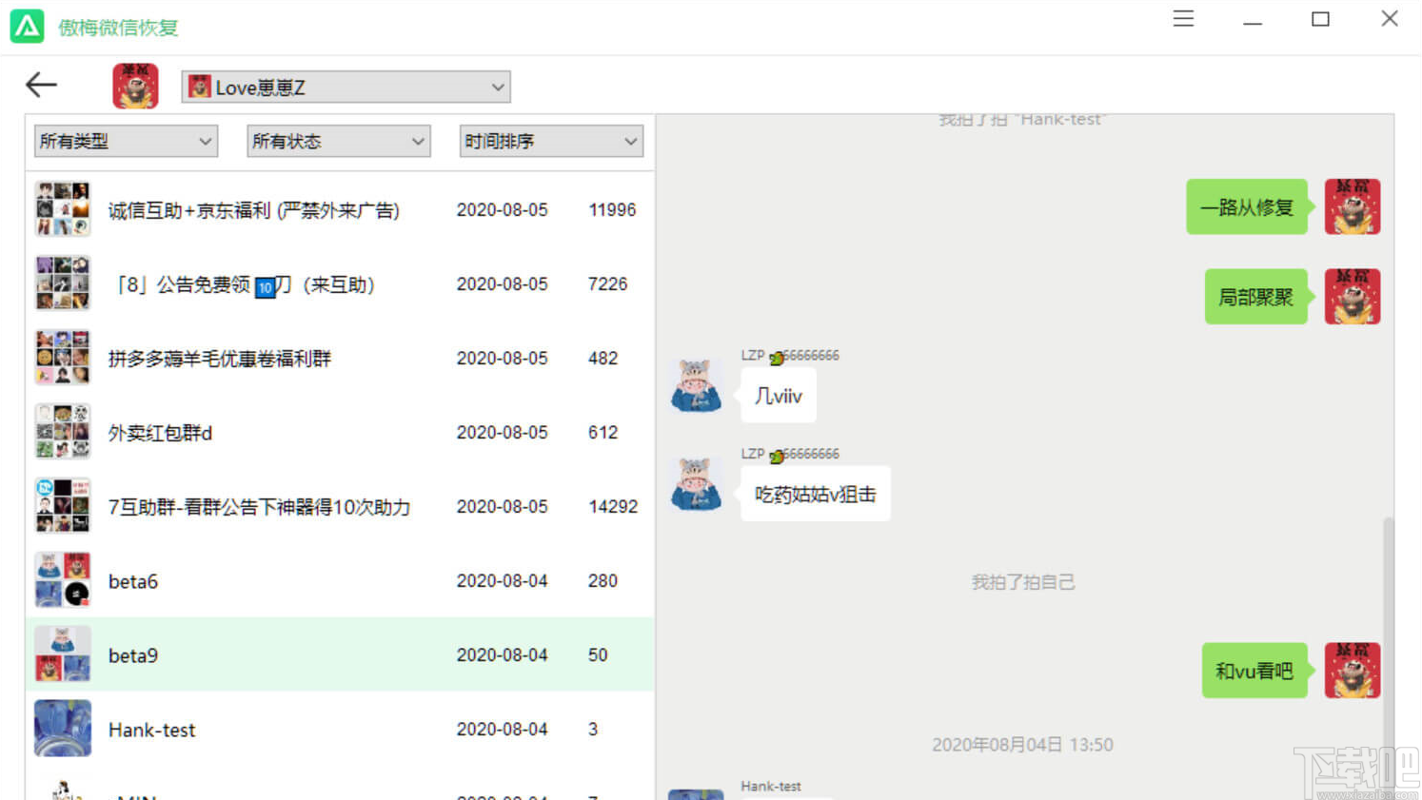1422x800 pixels.
Task: Click the current account avatar next to back arrow
Action: point(134,85)
